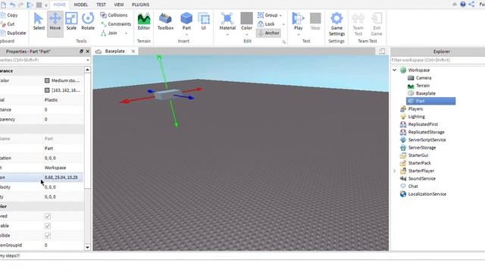Lock the selected part
This screenshot has height=273, width=485.
coord(266,24)
